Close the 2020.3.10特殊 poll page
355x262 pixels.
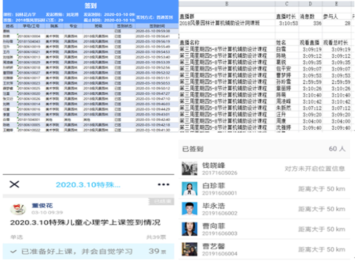(15, 184)
